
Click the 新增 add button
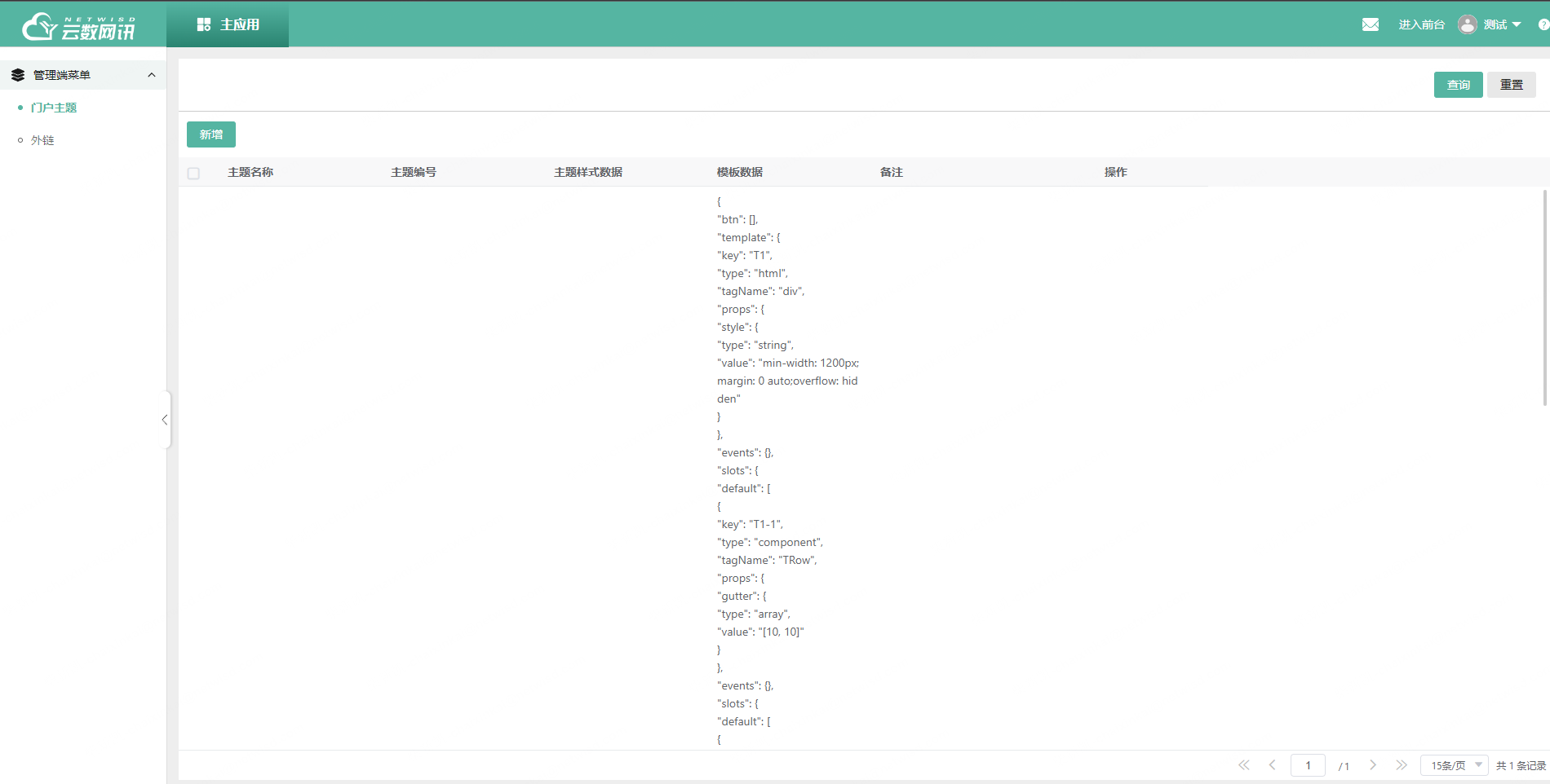point(211,134)
